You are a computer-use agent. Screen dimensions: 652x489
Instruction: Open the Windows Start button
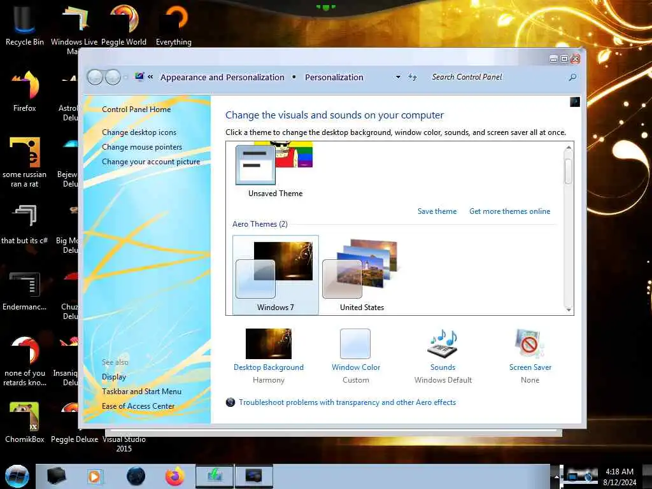17,476
